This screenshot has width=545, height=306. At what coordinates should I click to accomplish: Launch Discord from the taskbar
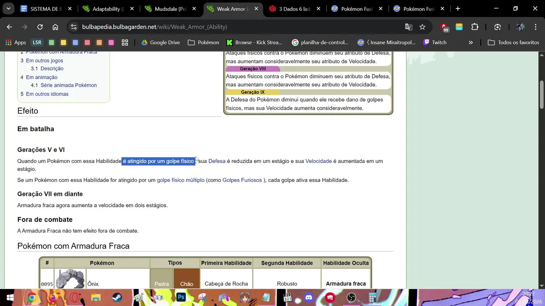[309, 297]
